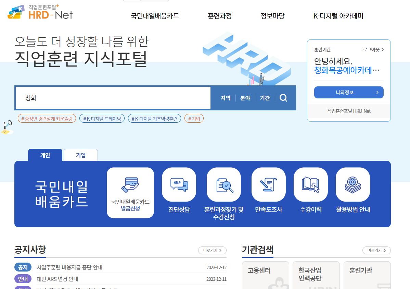Open notice 사업주훈련 비용지급 중단 안내

coord(69,267)
